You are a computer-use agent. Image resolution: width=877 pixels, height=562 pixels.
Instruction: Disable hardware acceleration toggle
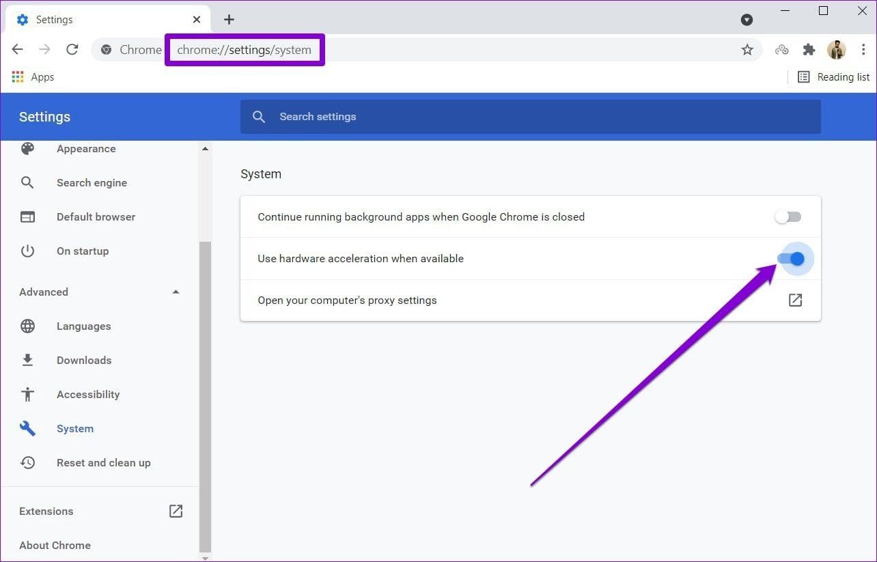coord(791,259)
